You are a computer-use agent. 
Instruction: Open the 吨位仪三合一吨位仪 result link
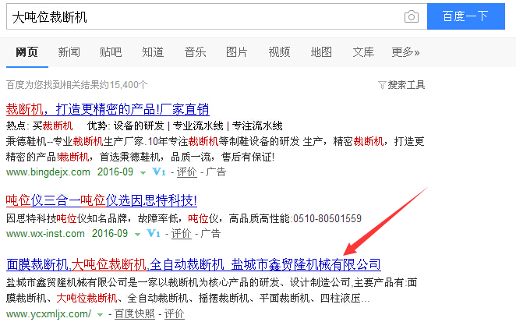point(101,200)
